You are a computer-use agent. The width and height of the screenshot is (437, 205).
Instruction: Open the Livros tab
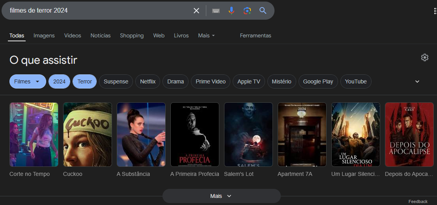(x=181, y=35)
